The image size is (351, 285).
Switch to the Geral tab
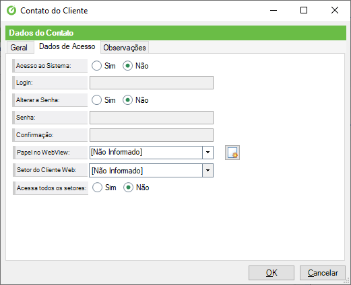(x=20, y=48)
